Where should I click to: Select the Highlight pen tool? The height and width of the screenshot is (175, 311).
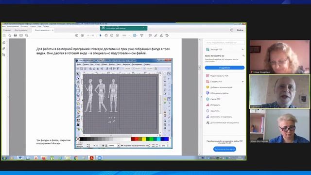[155, 35]
